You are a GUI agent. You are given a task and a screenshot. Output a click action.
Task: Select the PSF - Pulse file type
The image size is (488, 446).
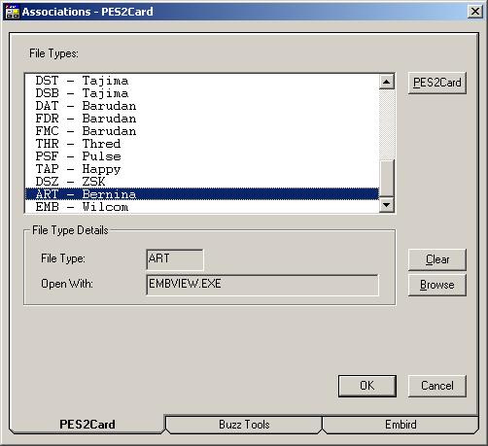click(x=202, y=156)
